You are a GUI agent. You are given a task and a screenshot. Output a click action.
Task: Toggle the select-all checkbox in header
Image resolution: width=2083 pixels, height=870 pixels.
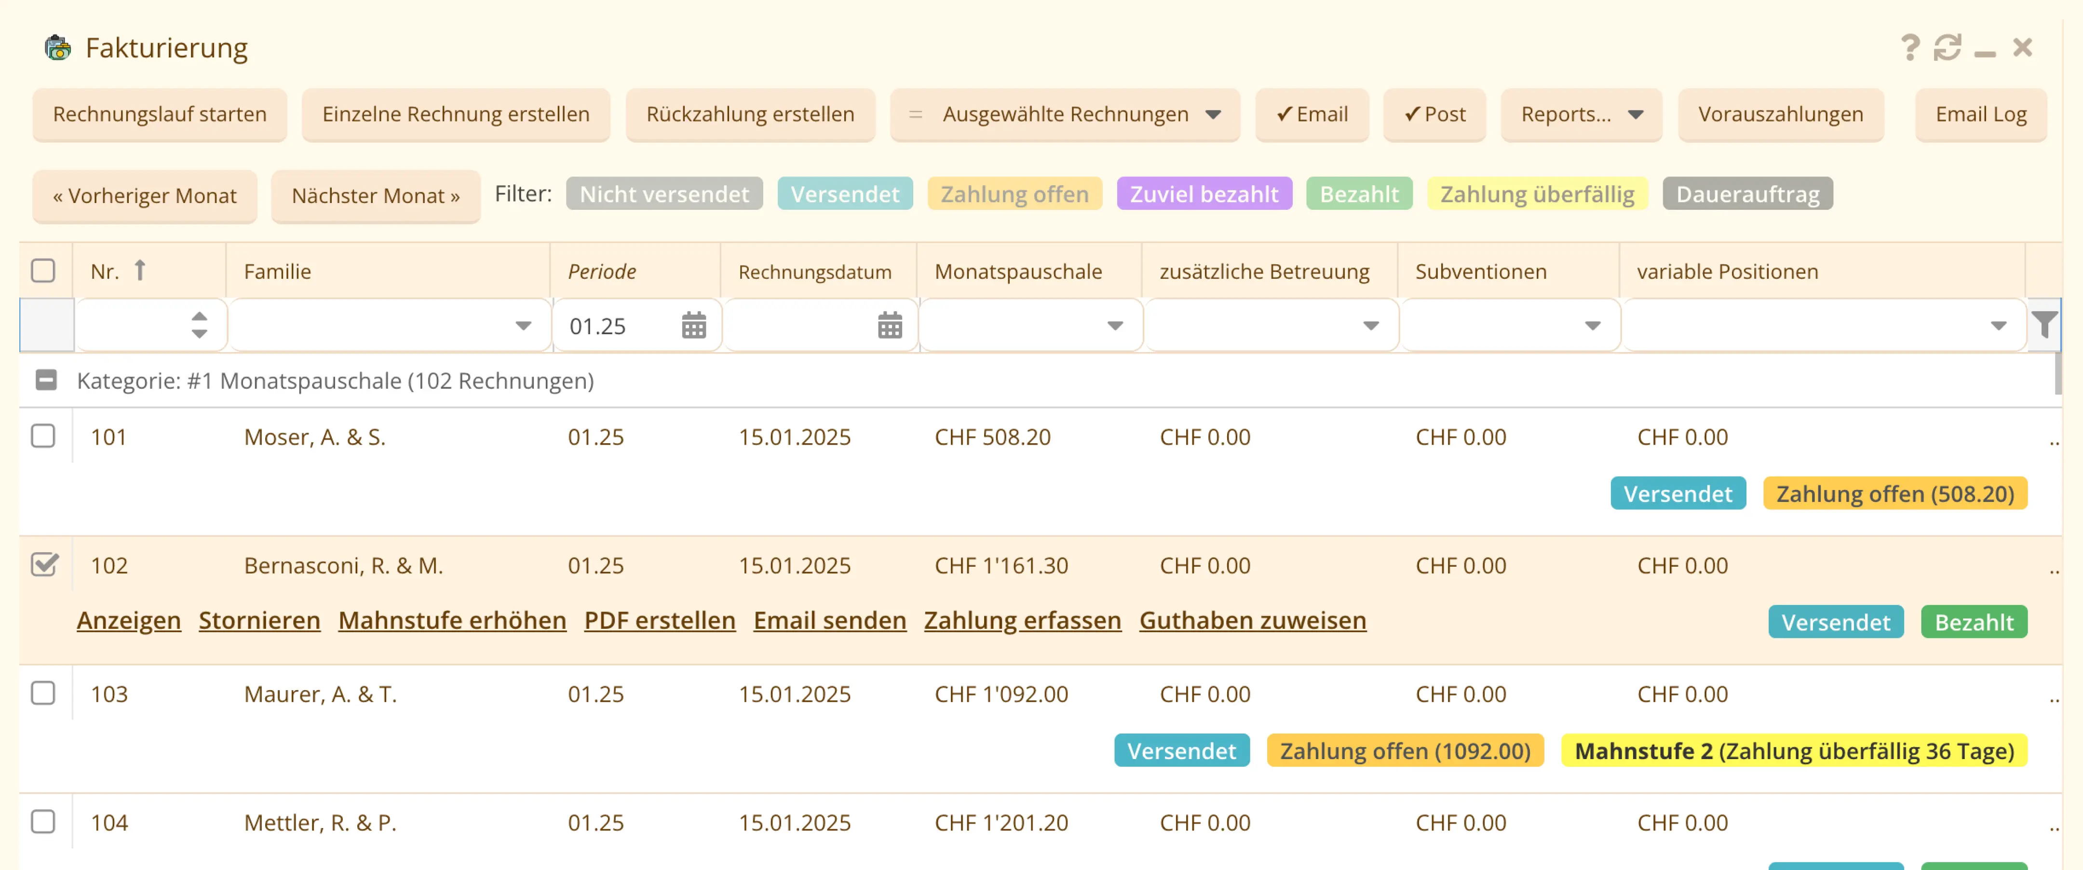pyautogui.click(x=43, y=270)
